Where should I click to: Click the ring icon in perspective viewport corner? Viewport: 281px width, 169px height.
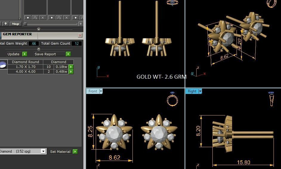(272, 4)
